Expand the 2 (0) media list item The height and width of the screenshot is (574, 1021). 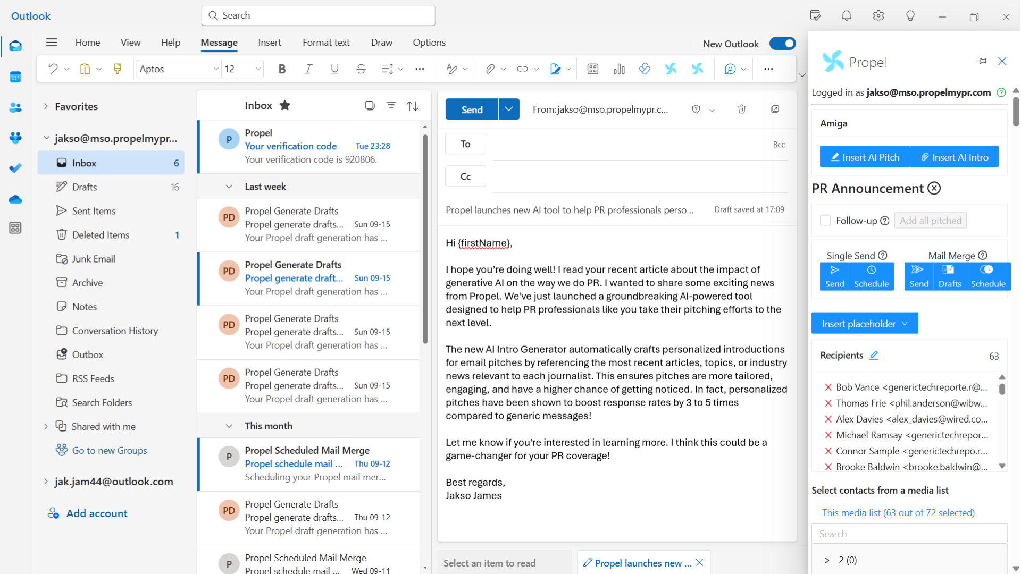[x=826, y=560]
